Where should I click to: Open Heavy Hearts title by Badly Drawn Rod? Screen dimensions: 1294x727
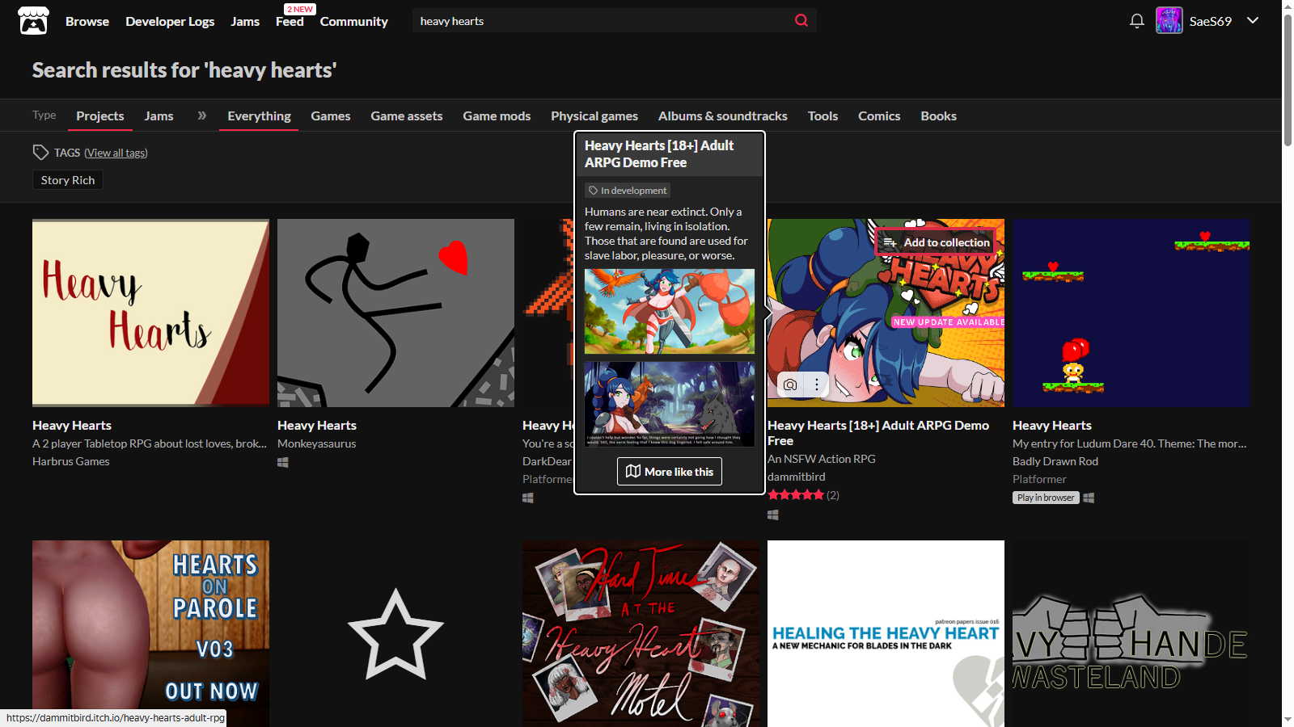(1052, 425)
